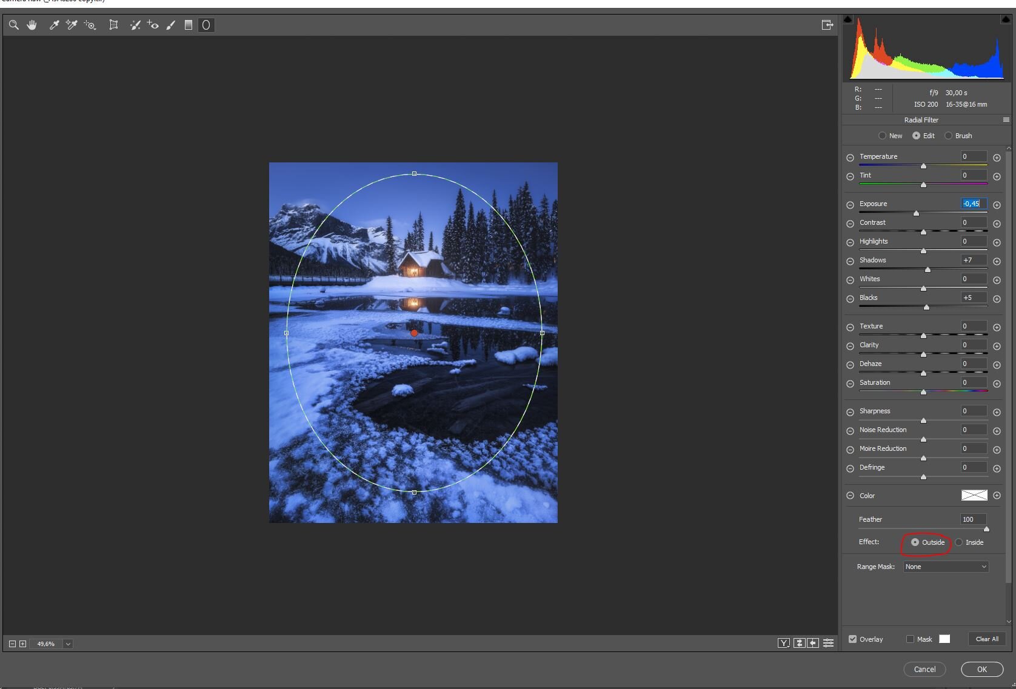
Task: Uncheck the Overlay checkbox
Action: 853,639
